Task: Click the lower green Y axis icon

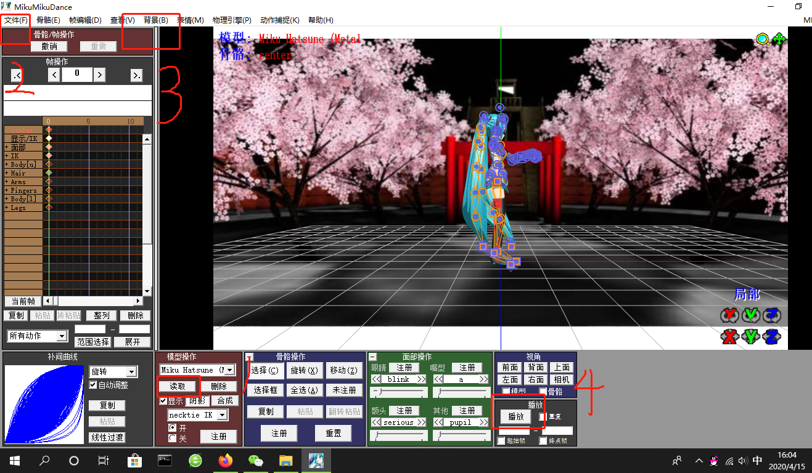Action: point(750,336)
